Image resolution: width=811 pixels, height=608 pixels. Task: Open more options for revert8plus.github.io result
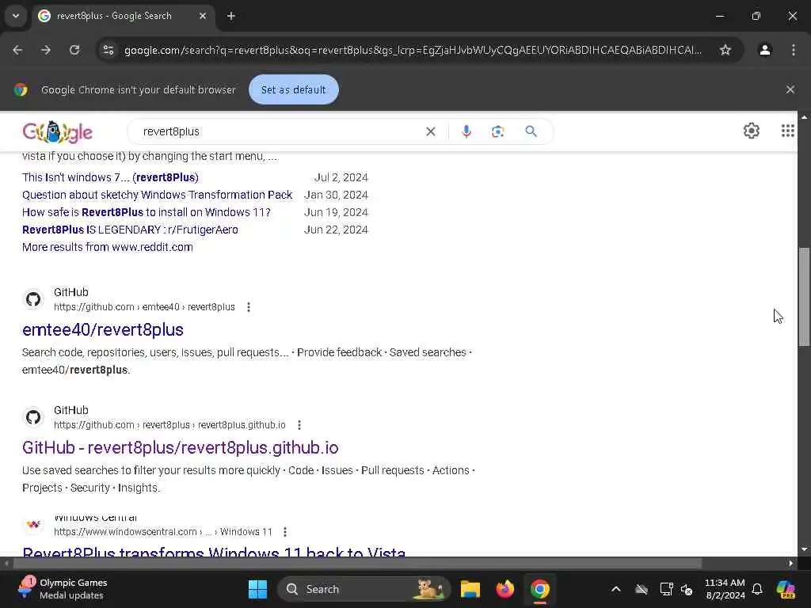point(299,425)
